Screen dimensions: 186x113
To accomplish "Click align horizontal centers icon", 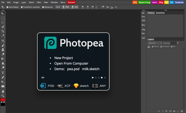I will pyautogui.click(x=88, y=7).
